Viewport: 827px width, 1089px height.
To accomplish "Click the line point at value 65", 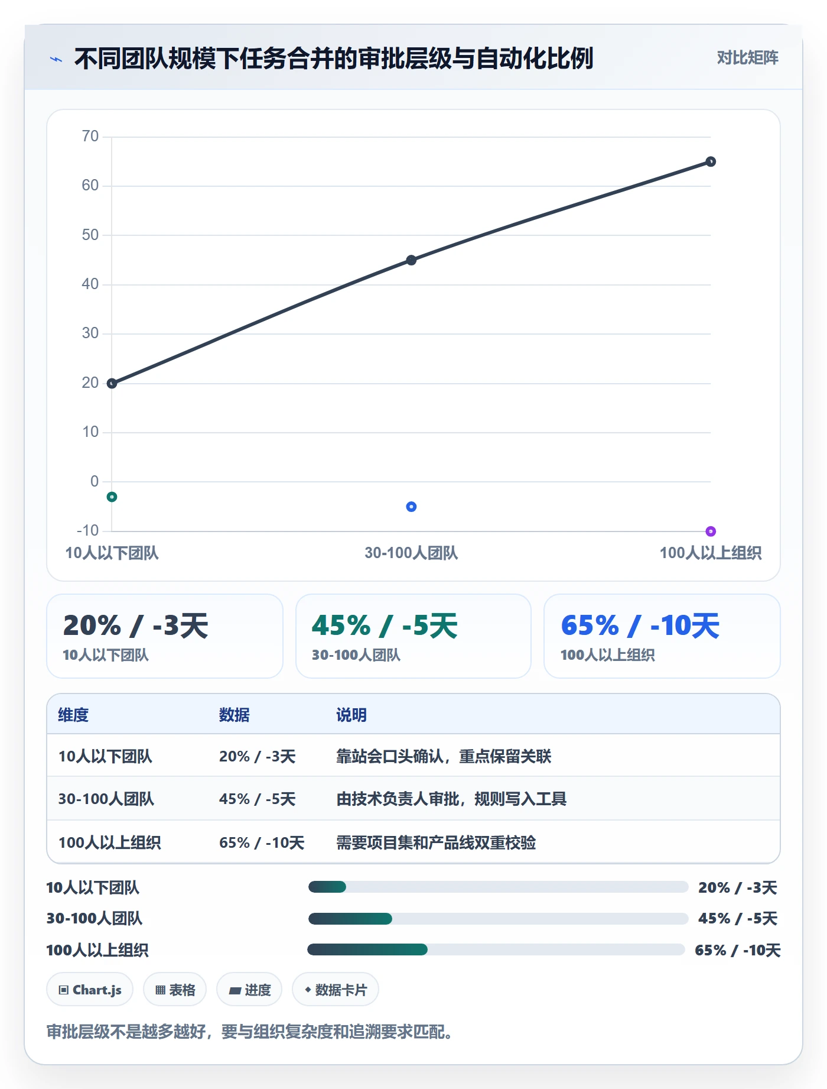I will point(711,161).
